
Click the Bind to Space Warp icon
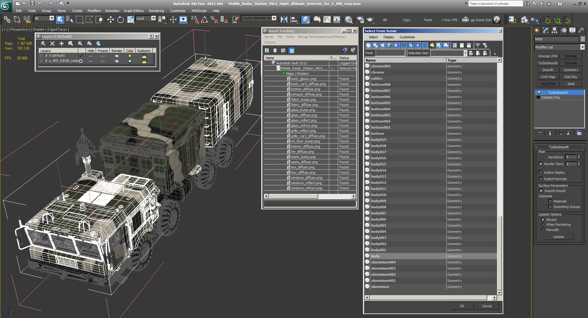click(27, 19)
